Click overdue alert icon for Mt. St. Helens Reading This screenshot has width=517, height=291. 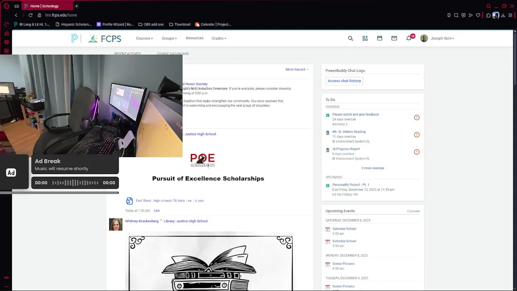coord(417,135)
